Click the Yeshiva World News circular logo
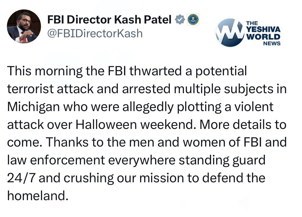The width and height of the screenshot is (302, 217). point(229,32)
